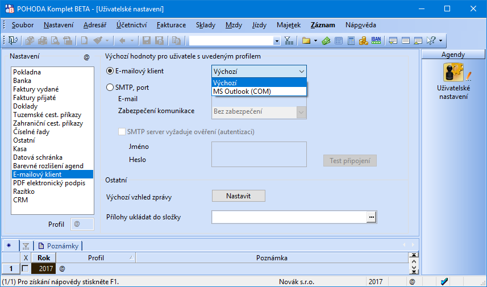This screenshot has width=487, height=287.
Task: Select PDF elektronický podpis in list
Action: [x=52, y=183]
